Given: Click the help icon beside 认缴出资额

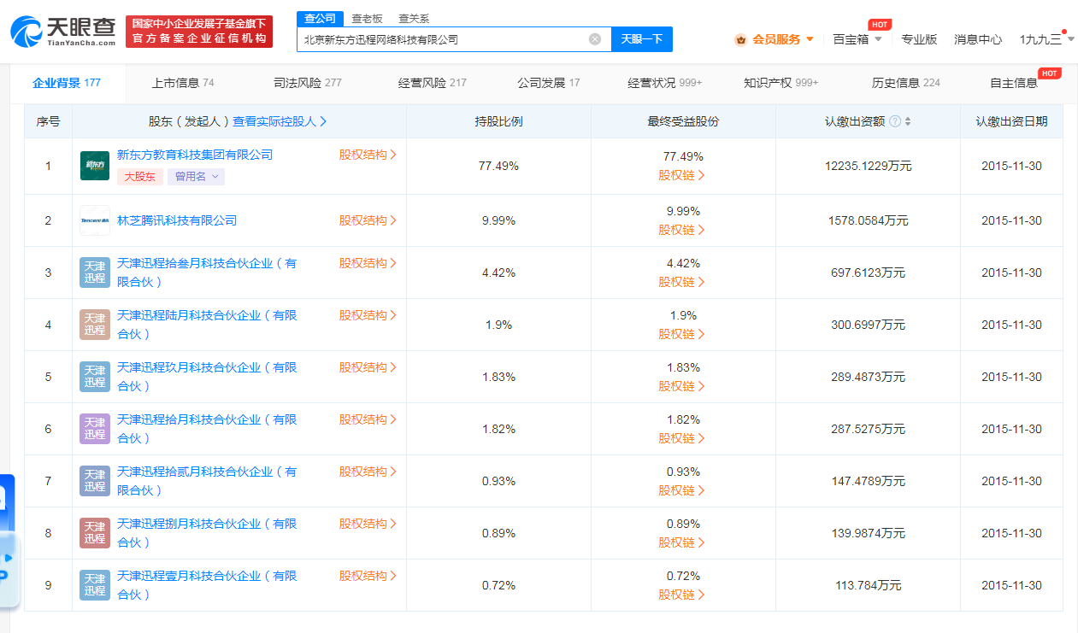Looking at the screenshot, I should pos(895,122).
